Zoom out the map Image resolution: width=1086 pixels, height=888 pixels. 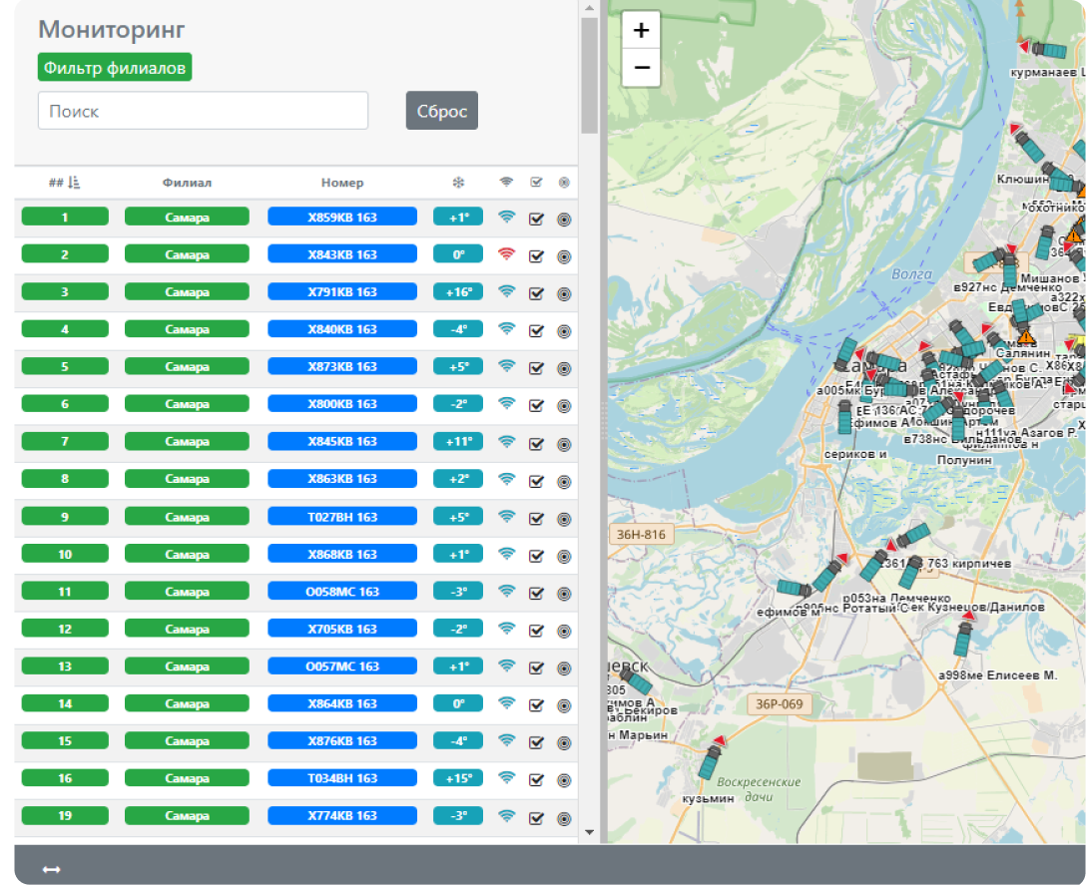point(641,68)
